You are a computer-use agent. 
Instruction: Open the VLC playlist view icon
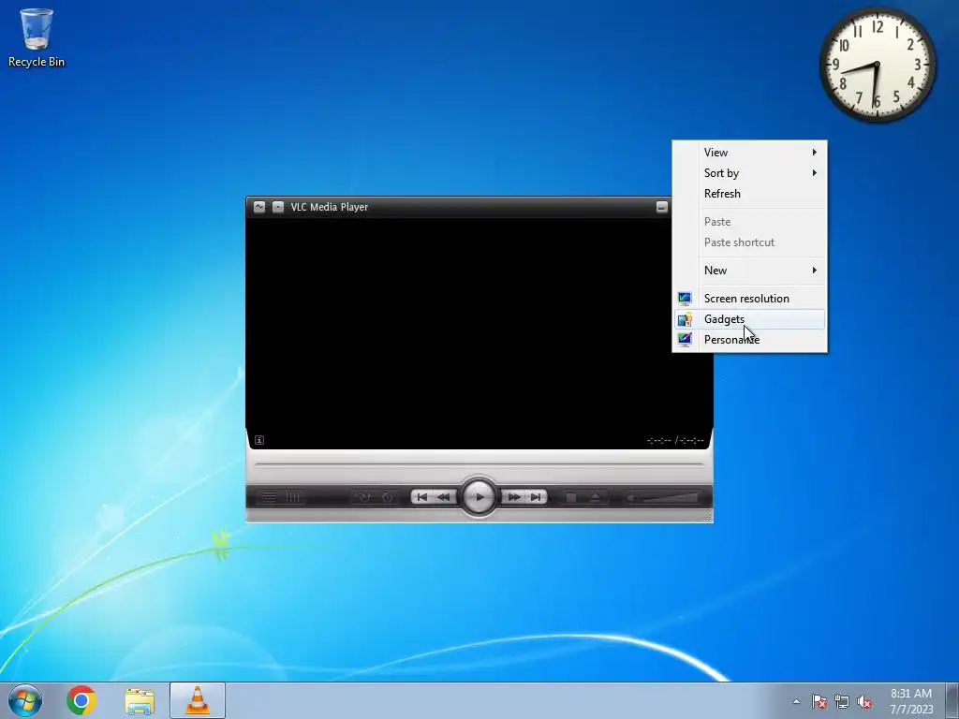pyautogui.click(x=269, y=497)
